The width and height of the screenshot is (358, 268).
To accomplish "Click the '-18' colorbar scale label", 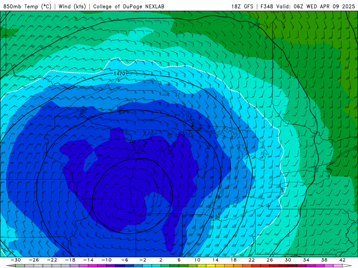I will click(x=70, y=260).
